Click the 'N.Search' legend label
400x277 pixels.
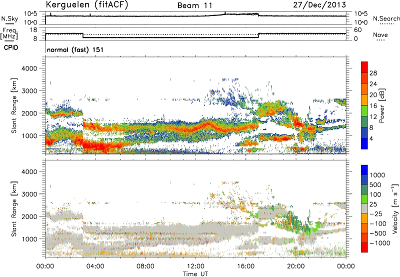click(386, 18)
